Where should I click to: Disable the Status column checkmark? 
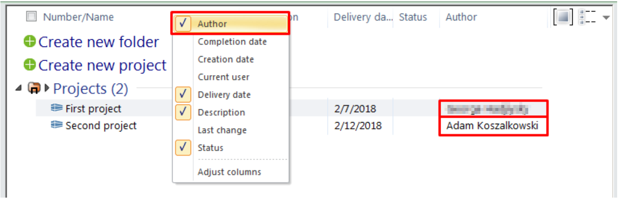pyautogui.click(x=183, y=148)
